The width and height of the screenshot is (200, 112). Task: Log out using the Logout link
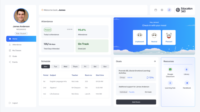[x=15, y=103]
